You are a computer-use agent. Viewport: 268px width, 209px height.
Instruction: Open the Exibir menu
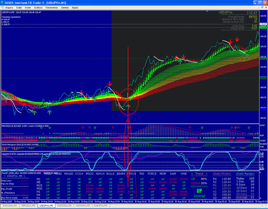(x=19, y=8)
